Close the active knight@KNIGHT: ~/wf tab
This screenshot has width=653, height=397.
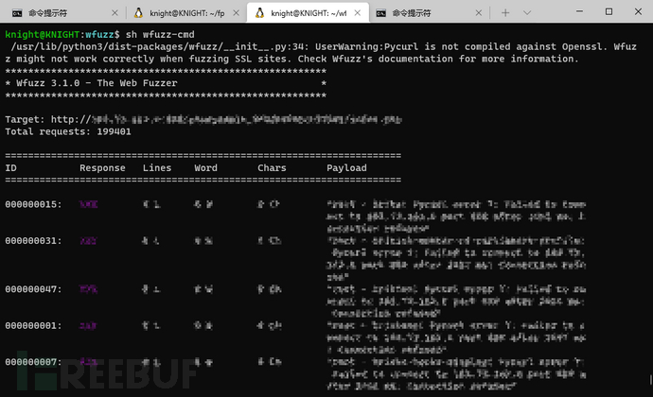point(358,13)
